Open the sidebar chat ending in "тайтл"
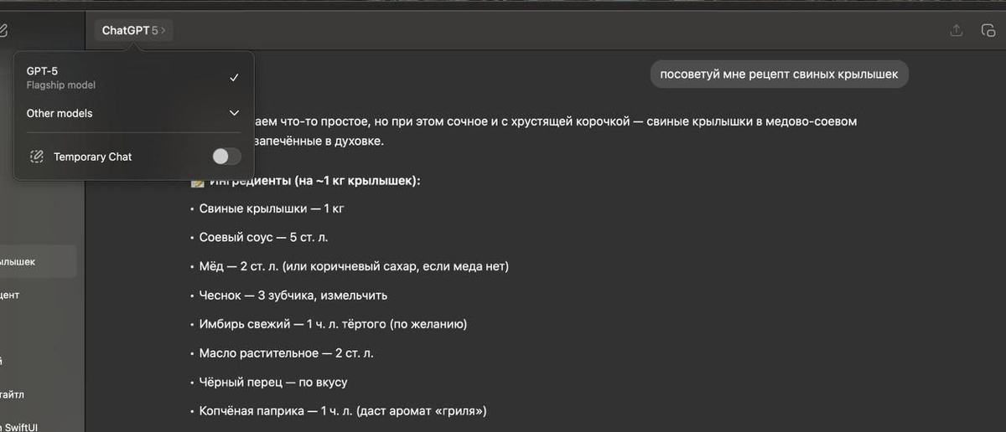1006x432 pixels. point(38,393)
